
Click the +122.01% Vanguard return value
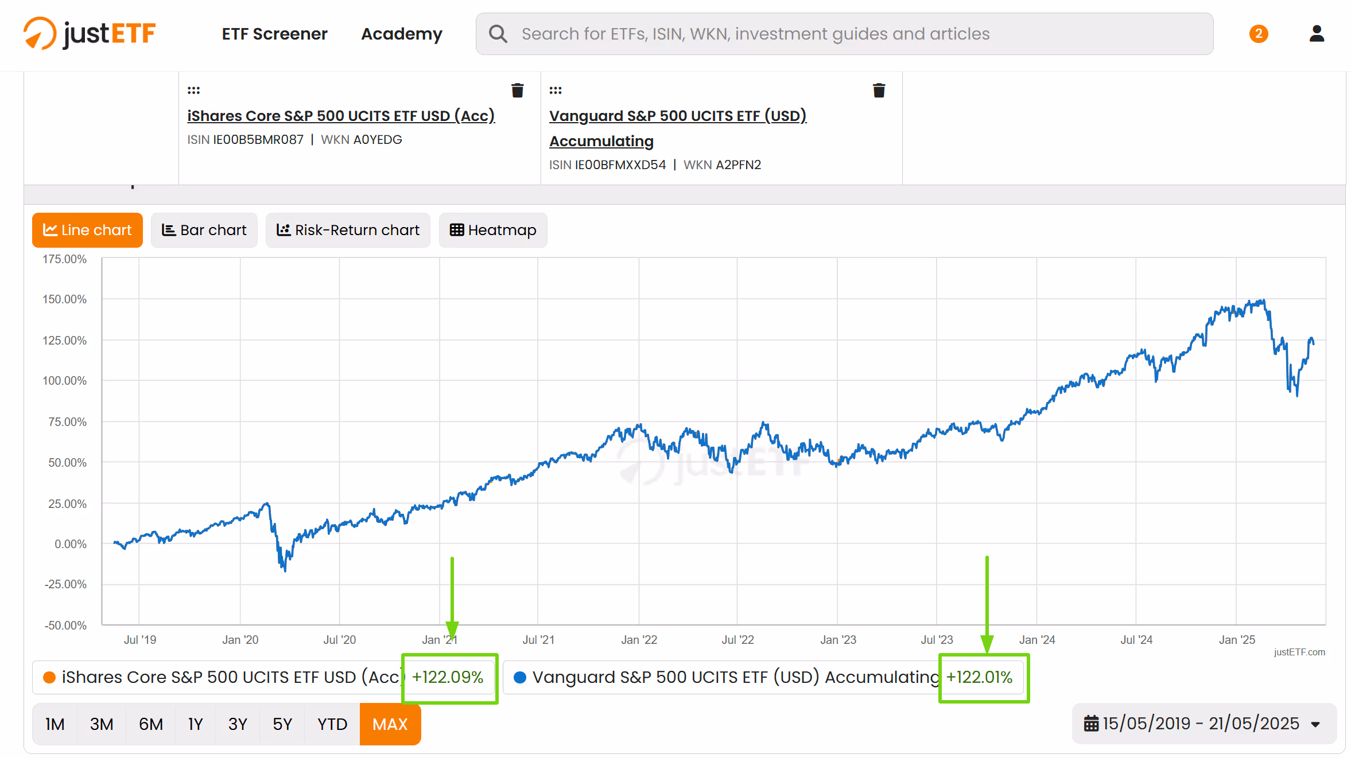click(x=980, y=678)
